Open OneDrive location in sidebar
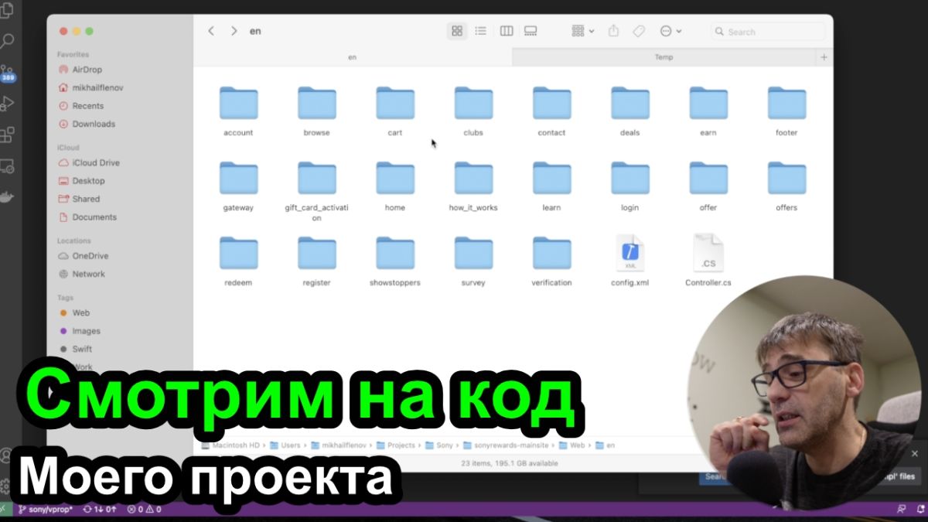Image resolution: width=928 pixels, height=522 pixels. (x=84, y=256)
